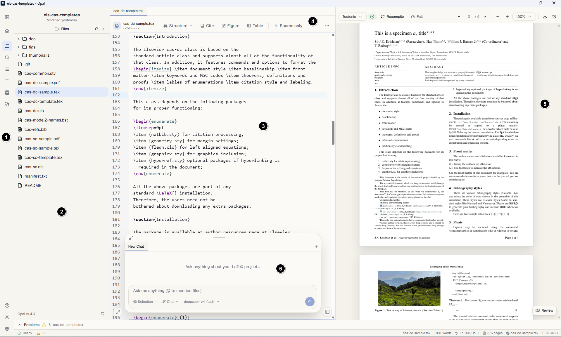
Task: Select the cas-dc-sample.tex editor tab
Action: click(x=128, y=11)
